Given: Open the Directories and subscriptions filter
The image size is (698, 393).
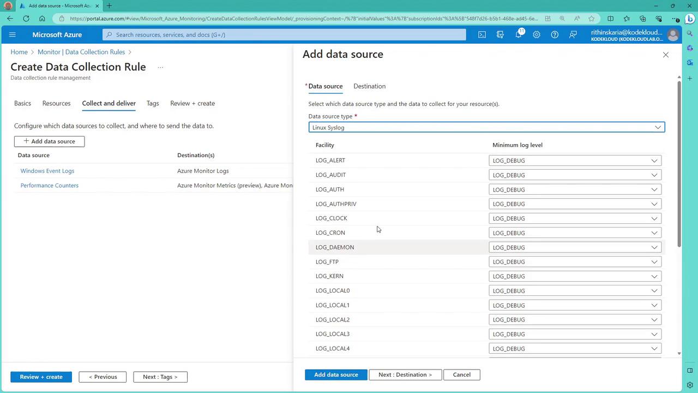Looking at the screenshot, I should 500,34.
